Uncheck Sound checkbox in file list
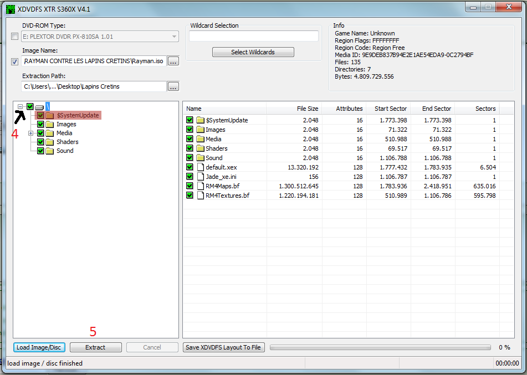 click(190, 158)
